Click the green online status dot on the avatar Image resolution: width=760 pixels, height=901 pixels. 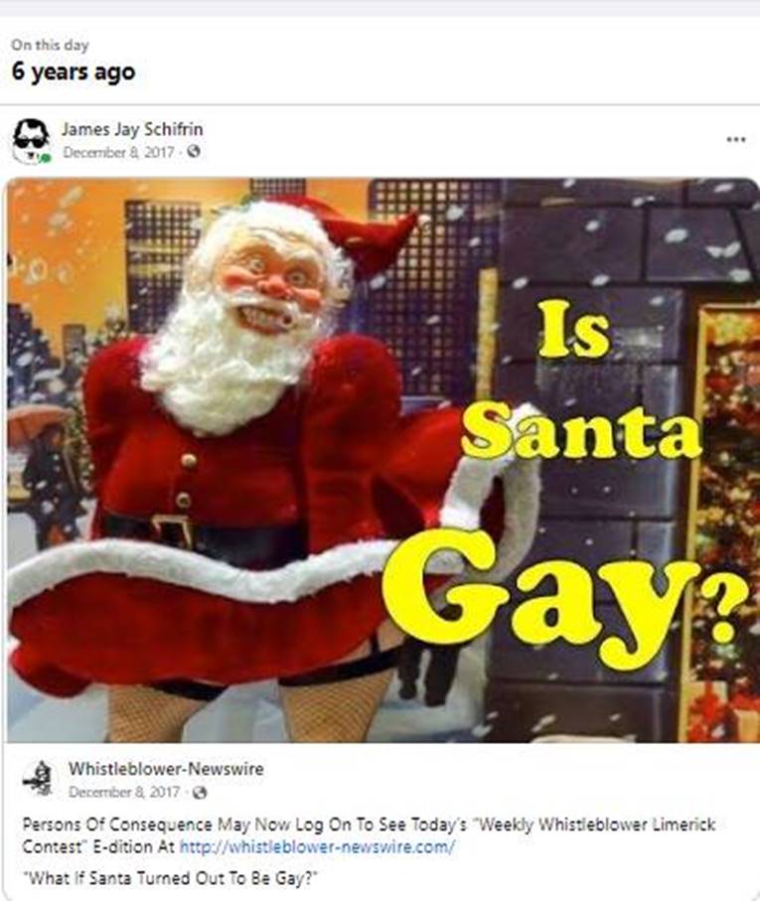[46, 158]
